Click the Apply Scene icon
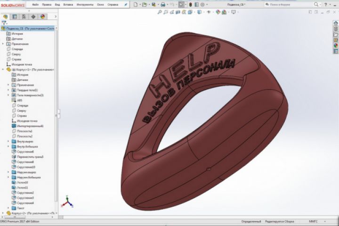This screenshot has width=339, height=226. point(224,12)
